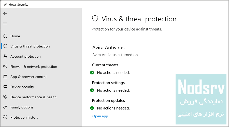Screen dimensions: 229x127
Task: Click green check under Protection updates
Action: [92, 108]
